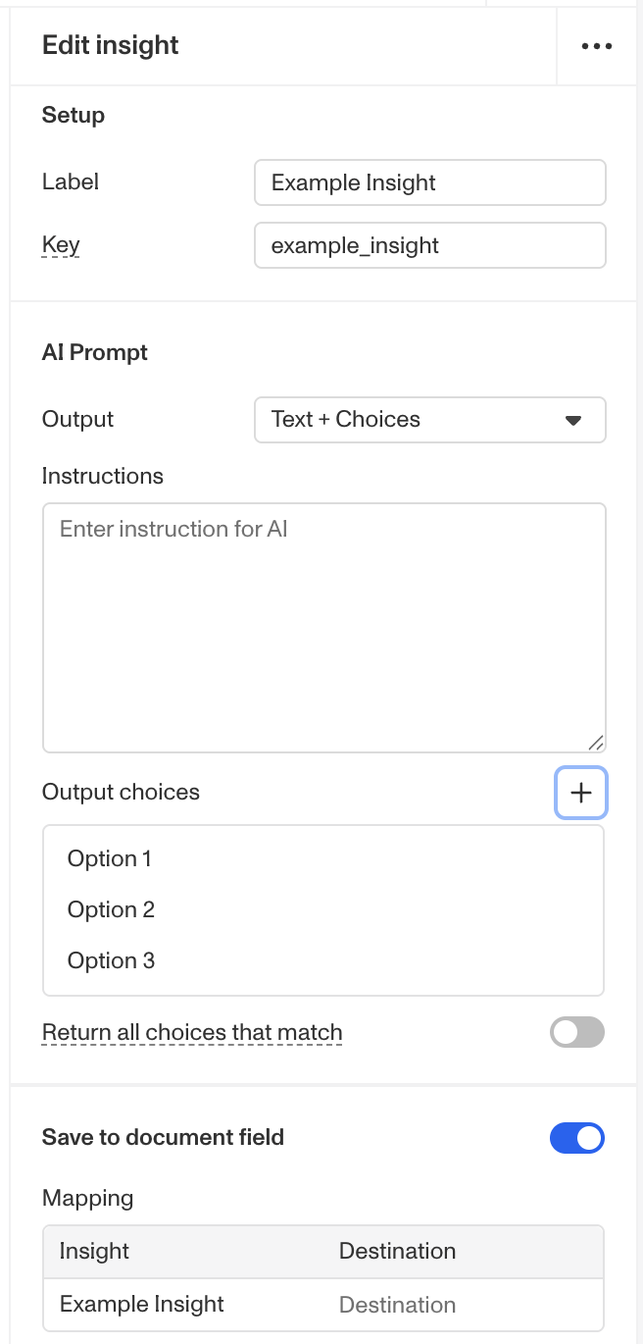Select Option 2 in output choices
Image resolution: width=643 pixels, height=1344 pixels.
(111, 910)
